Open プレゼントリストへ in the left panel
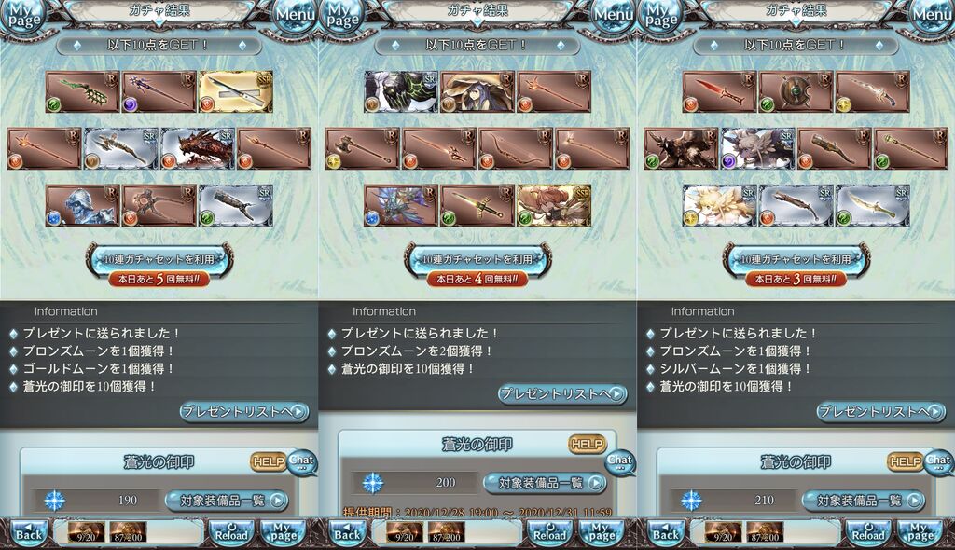 click(x=243, y=412)
